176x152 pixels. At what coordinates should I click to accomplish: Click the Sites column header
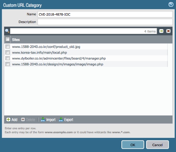click(16, 39)
